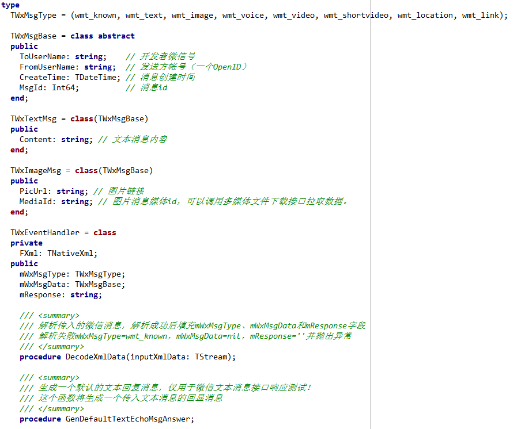Click the comment starting with 这个函数将生成
The image size is (521, 429).
click(x=121, y=398)
